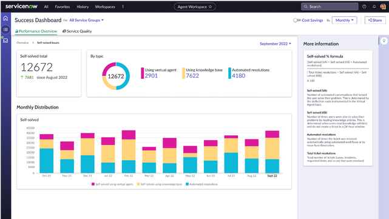Click the By type card label
389x219 pixels.
(x=96, y=56)
